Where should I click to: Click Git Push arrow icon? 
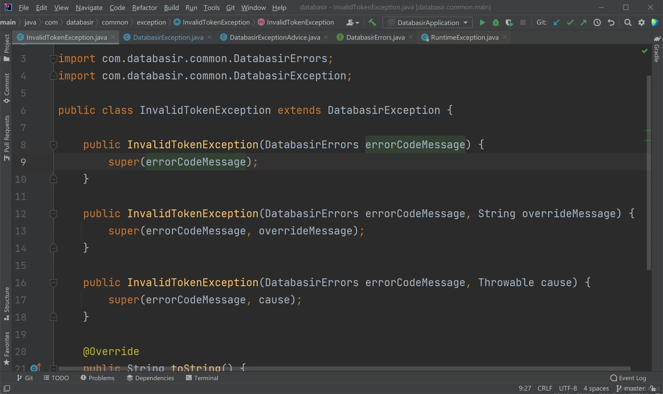click(583, 22)
